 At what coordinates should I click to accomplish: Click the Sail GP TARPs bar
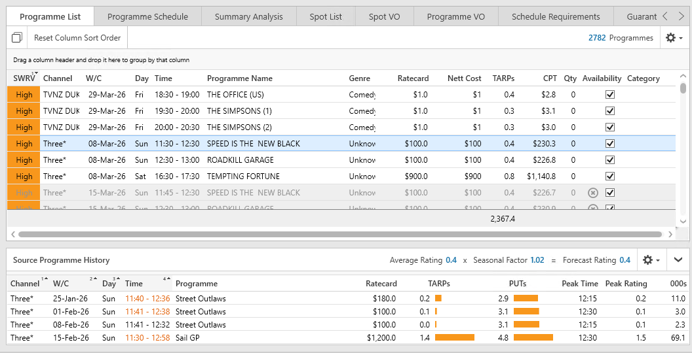click(454, 338)
